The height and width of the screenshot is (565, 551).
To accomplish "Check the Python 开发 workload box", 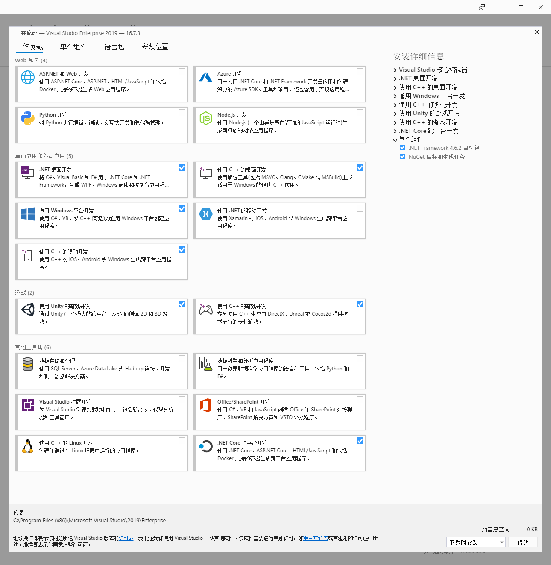I will (x=182, y=113).
